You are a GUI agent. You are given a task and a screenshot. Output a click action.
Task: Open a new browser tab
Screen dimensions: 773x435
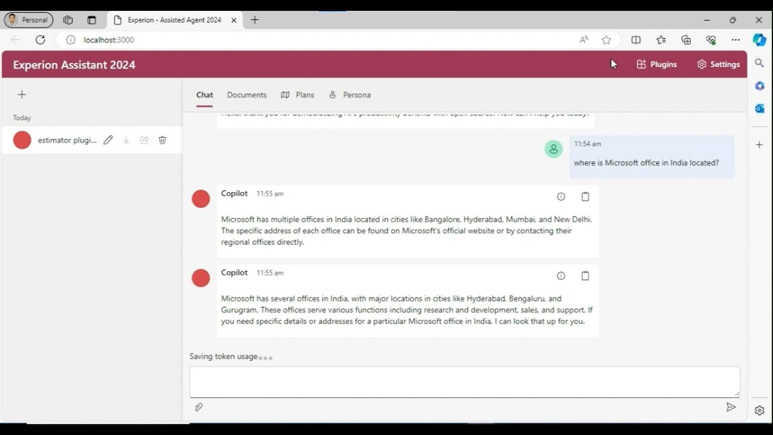coord(255,20)
